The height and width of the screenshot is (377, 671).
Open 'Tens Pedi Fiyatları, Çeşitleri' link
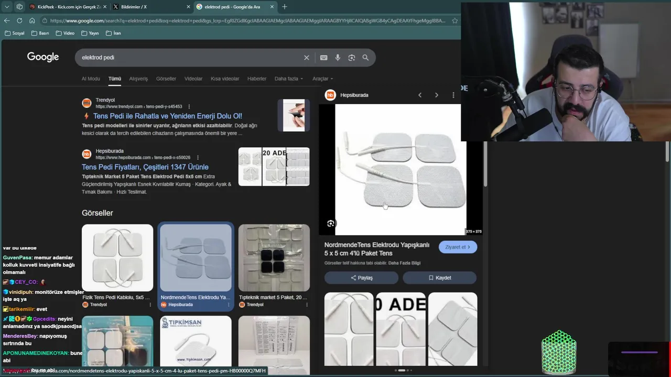(145, 167)
